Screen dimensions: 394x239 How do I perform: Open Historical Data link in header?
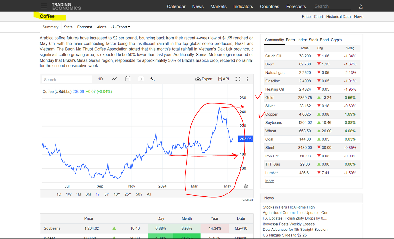tap(339, 17)
